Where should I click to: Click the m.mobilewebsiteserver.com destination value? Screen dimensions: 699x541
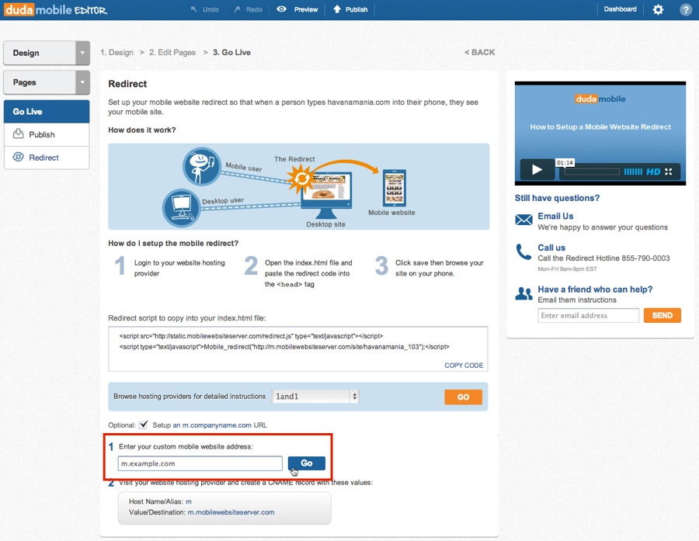tap(231, 512)
